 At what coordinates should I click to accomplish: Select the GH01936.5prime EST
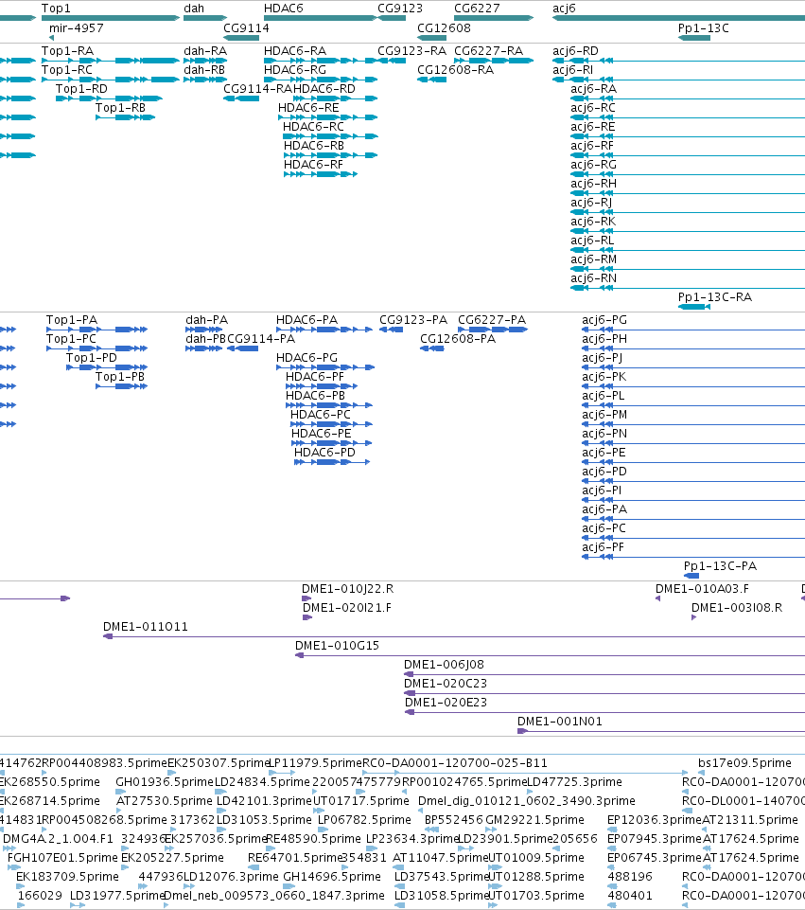120,792
